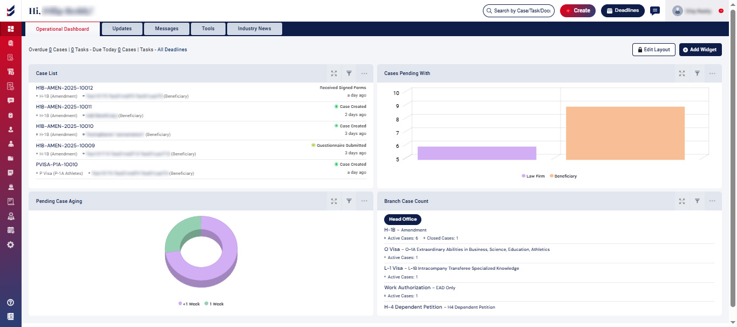Open more options for Pending Case Aging
This screenshot has width=737, height=327.
(364, 201)
